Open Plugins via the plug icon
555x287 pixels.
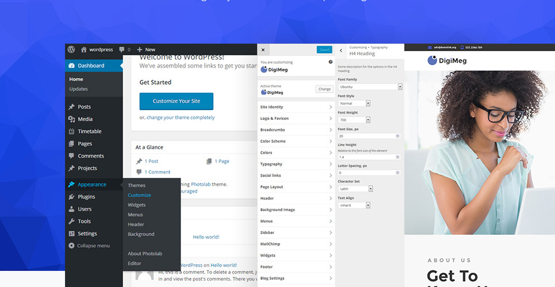pos(71,197)
